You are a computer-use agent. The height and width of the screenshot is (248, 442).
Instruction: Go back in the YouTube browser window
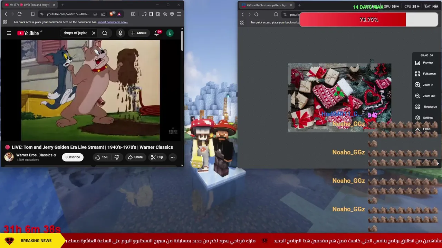click(x=6, y=14)
